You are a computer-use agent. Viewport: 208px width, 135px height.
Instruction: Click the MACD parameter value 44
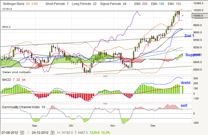click(24, 80)
